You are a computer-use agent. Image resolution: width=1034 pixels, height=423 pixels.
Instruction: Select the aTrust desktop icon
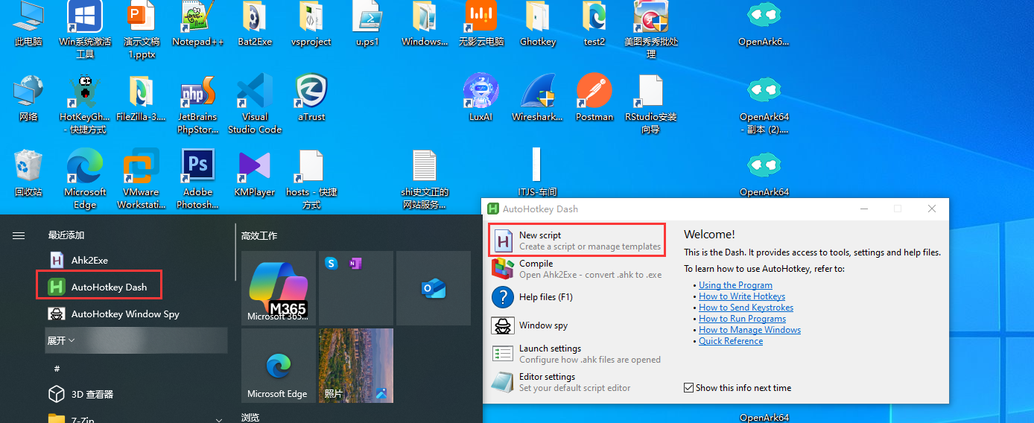click(x=311, y=98)
